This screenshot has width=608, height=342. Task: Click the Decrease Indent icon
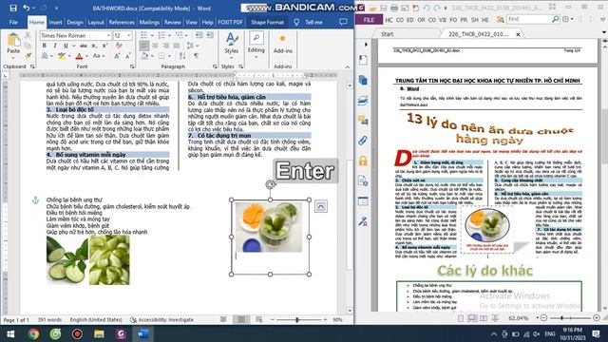(199, 35)
